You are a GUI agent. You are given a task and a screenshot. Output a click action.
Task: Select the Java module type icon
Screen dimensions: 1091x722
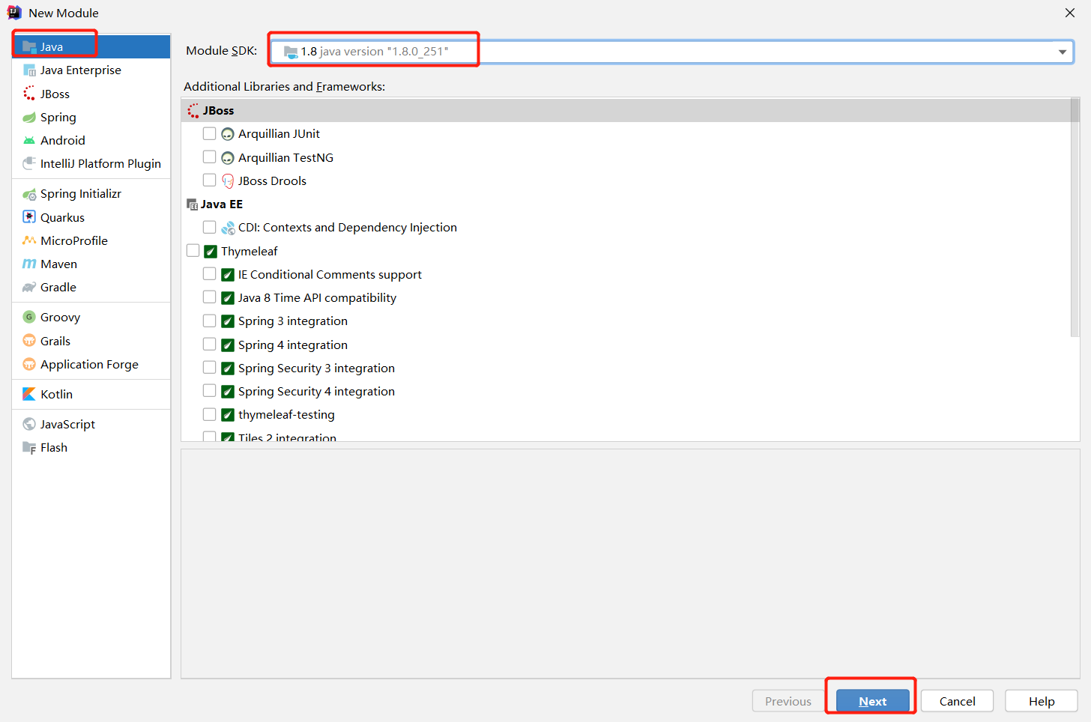pyautogui.click(x=29, y=46)
